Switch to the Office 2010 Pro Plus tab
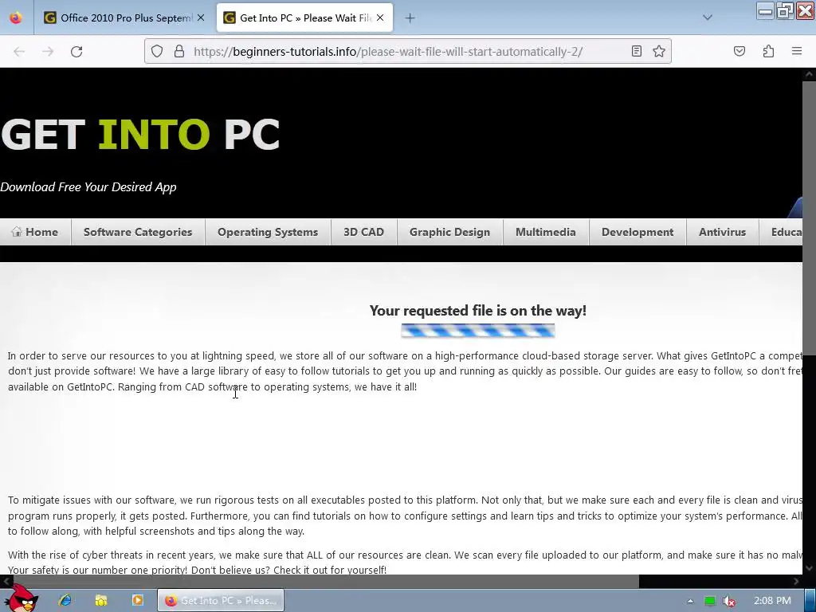Viewport: 816px width, 612px height. pos(124,18)
